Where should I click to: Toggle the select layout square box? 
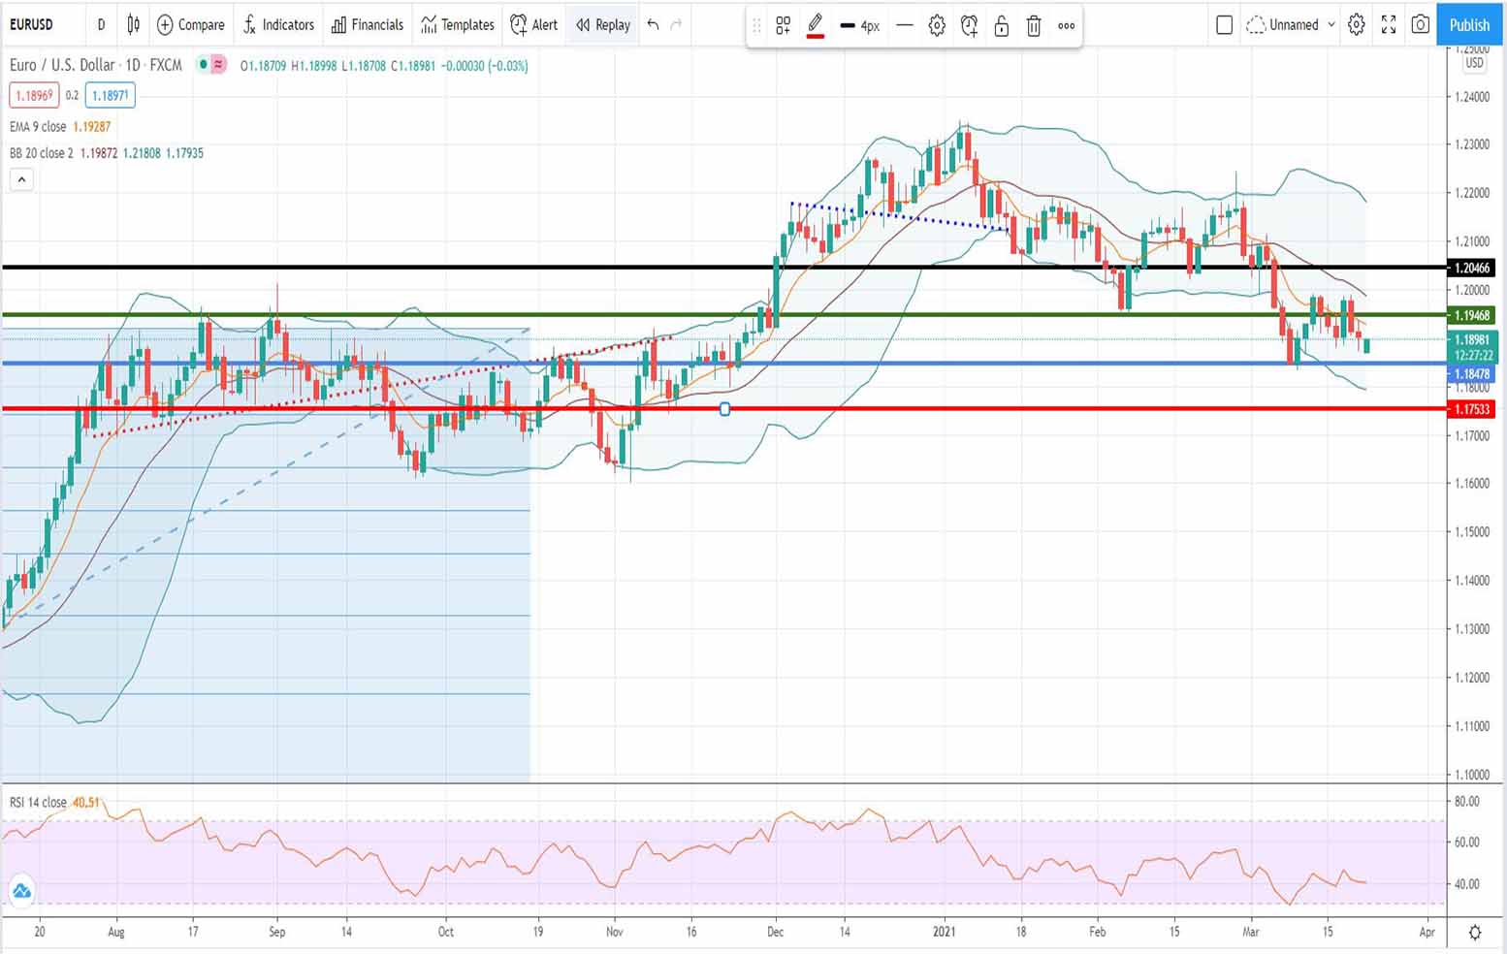tap(1224, 25)
